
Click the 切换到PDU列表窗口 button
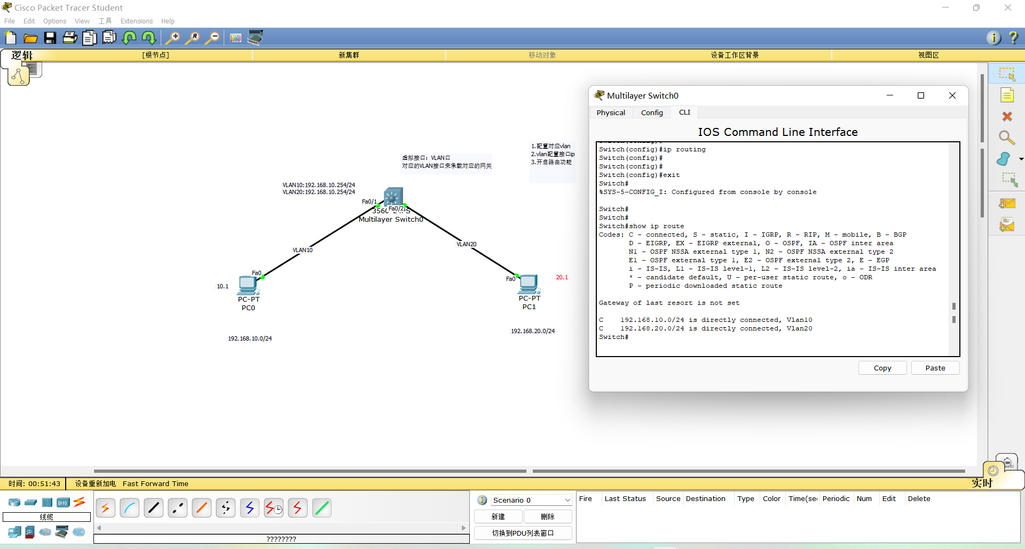pyautogui.click(x=523, y=533)
